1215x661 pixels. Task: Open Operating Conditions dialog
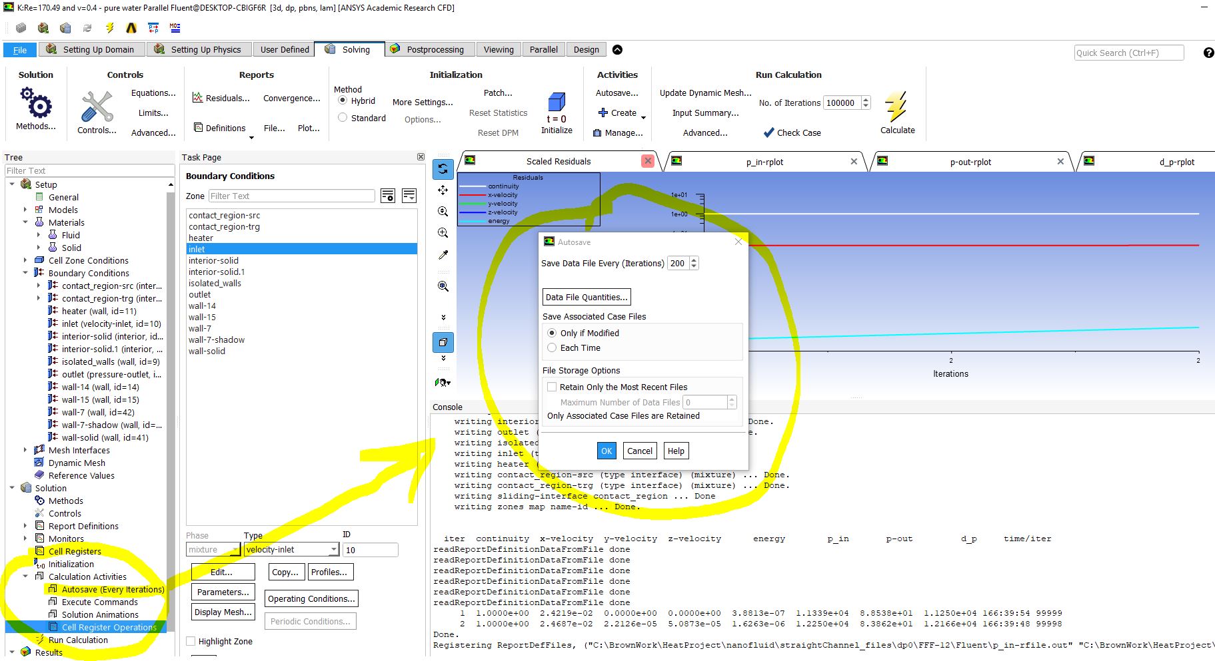311,598
